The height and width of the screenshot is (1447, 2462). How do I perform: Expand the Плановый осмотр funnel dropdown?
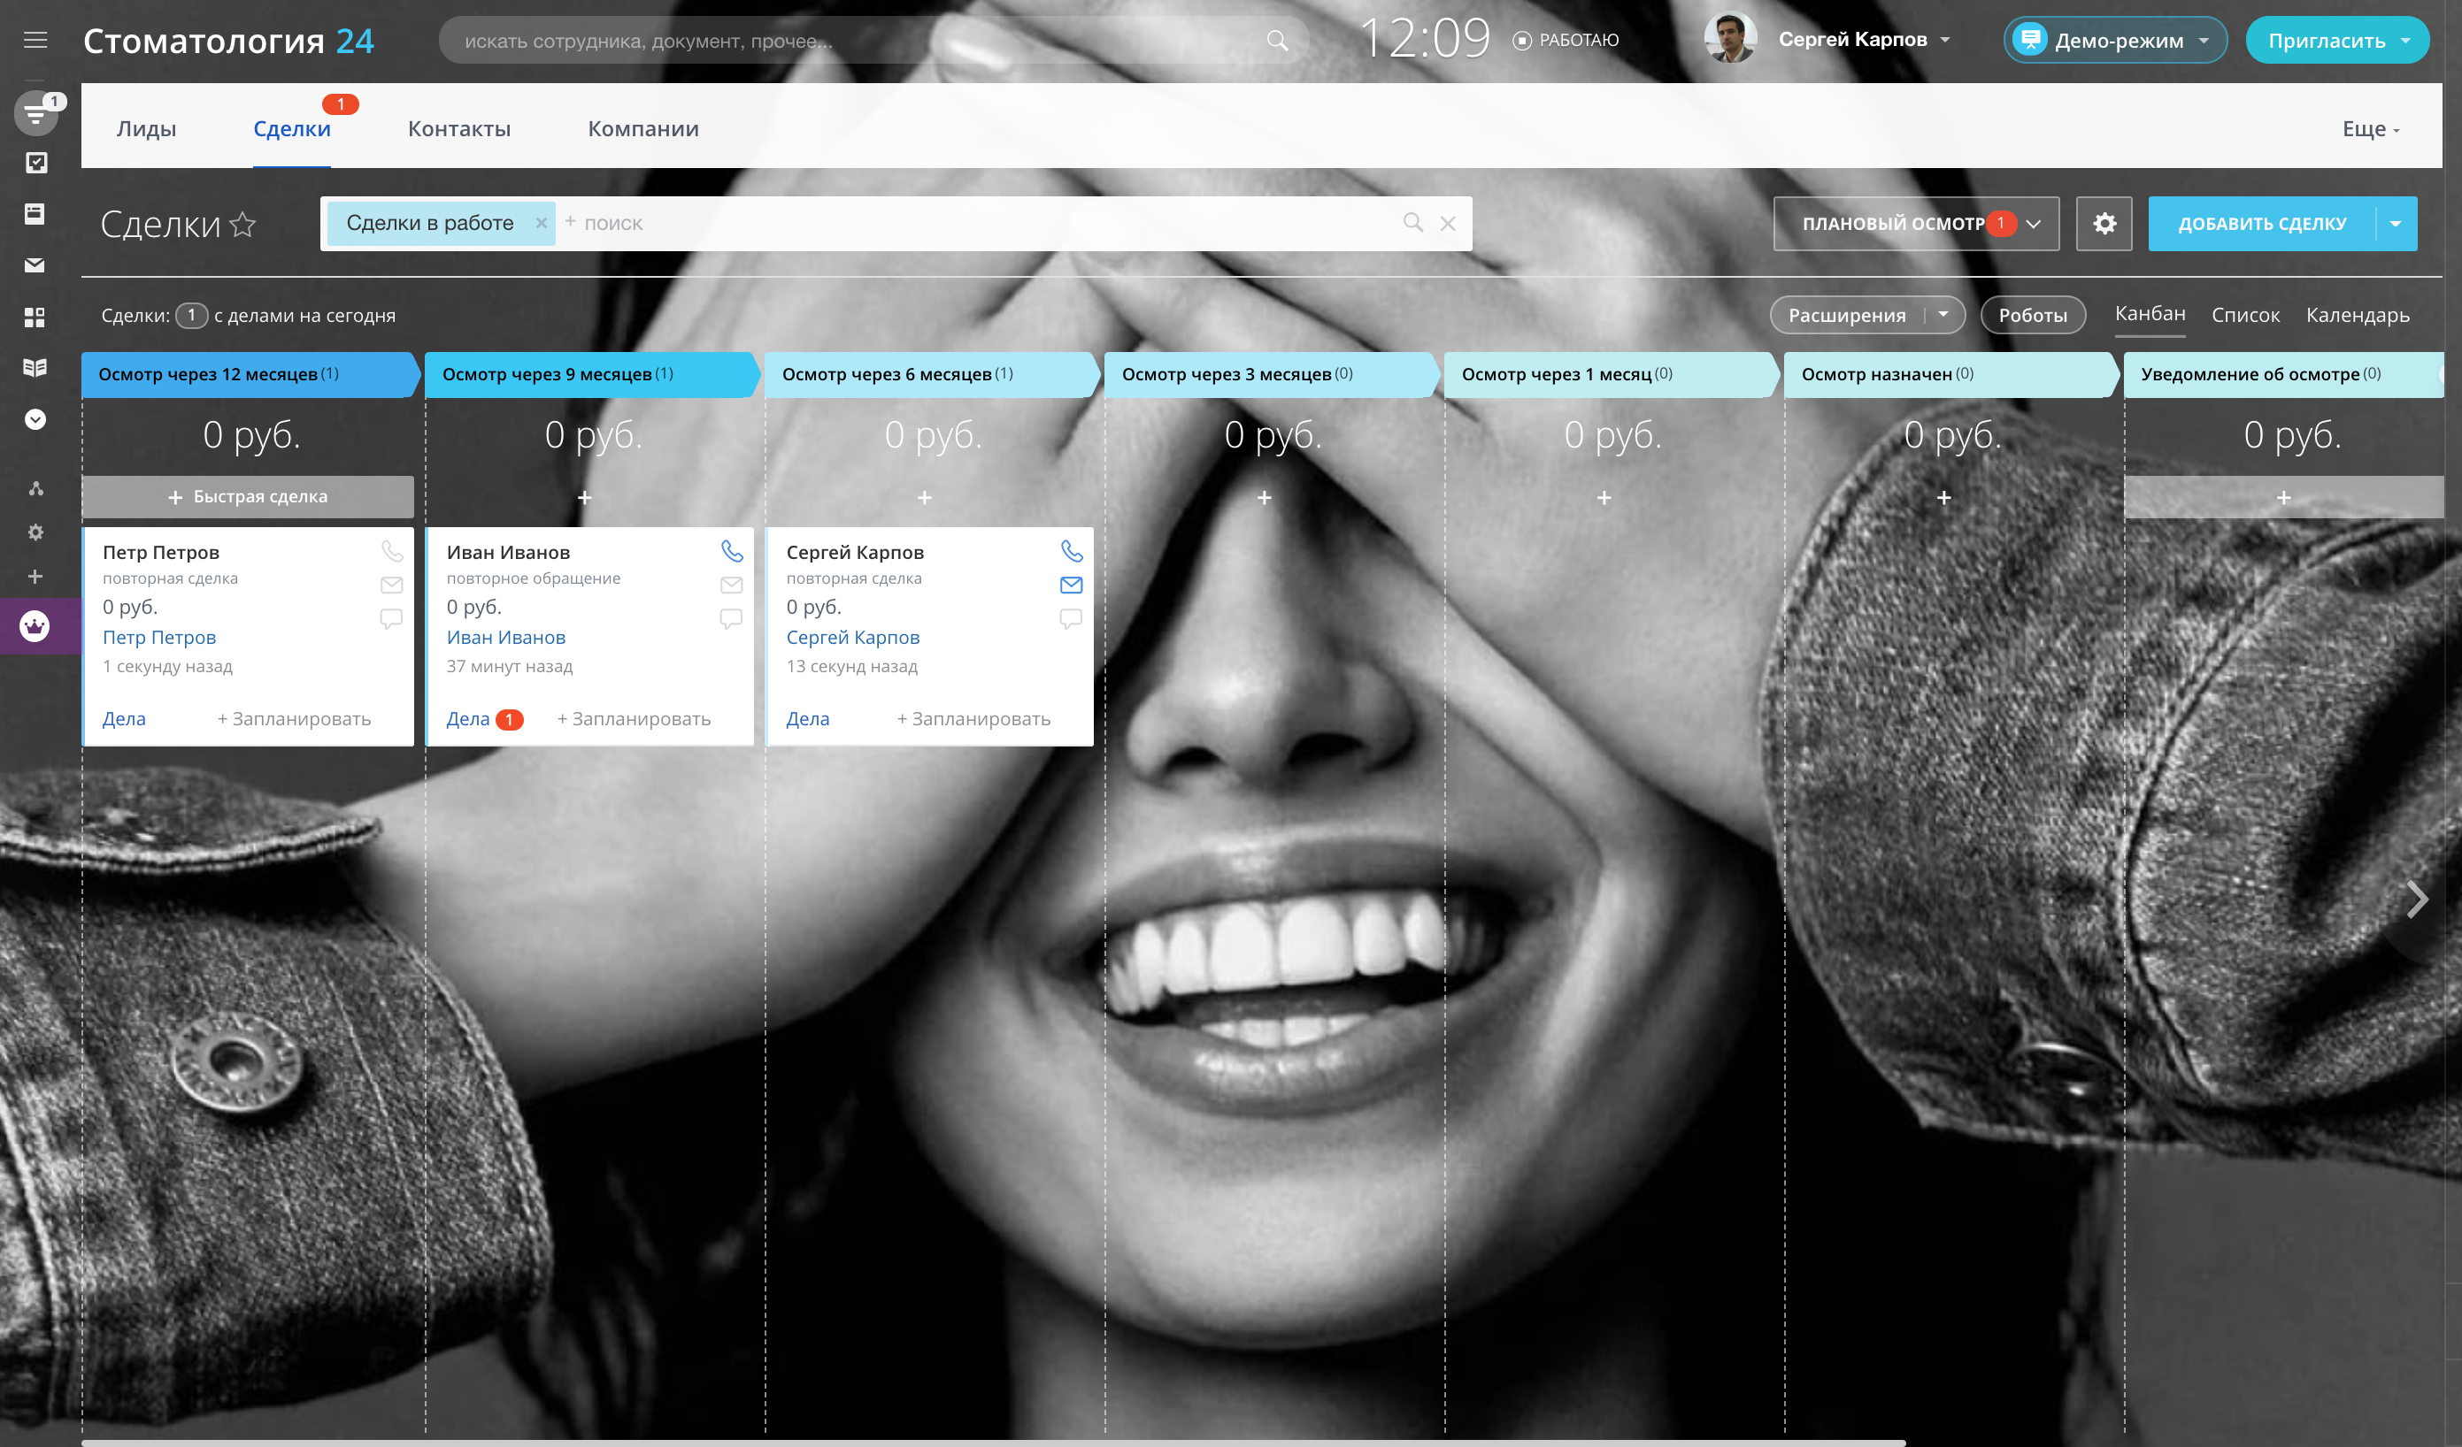(2033, 224)
